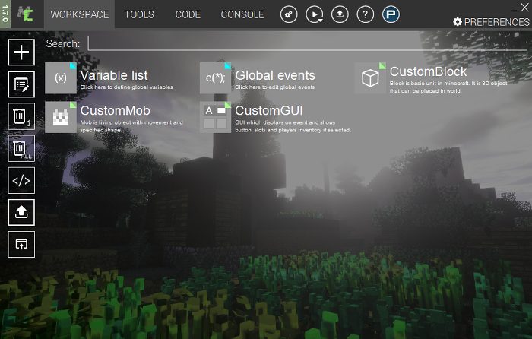Select the CustomMob element

click(114, 117)
